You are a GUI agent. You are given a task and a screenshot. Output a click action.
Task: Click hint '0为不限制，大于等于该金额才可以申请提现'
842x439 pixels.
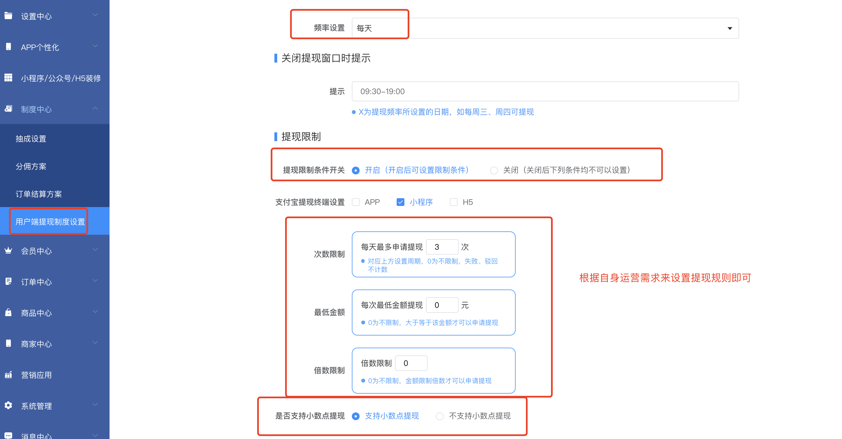pyautogui.click(x=433, y=323)
